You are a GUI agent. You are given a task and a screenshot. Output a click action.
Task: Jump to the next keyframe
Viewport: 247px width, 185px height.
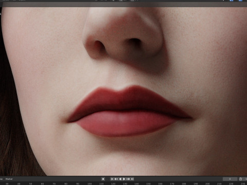click(128, 179)
